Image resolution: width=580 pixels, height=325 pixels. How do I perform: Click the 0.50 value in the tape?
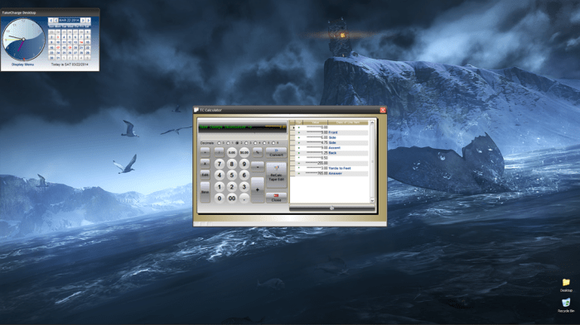point(324,158)
